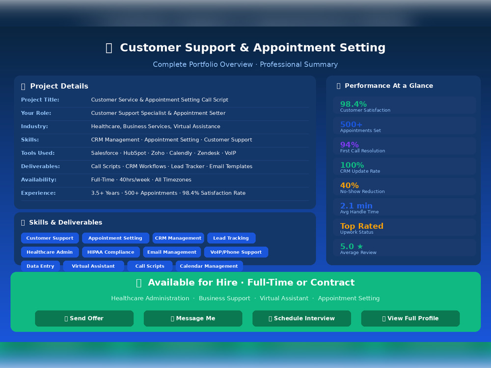Click the 2.1 min Avg Handle Time stat
The height and width of the screenshot is (368, 491).
pos(404,208)
